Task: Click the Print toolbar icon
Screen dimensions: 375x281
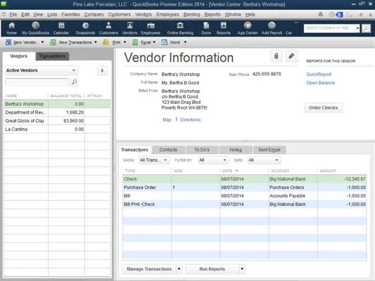Action: (106, 42)
